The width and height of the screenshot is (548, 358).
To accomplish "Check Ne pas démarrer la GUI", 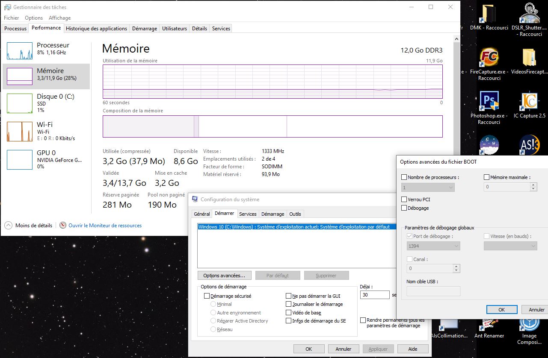I will click(289, 296).
